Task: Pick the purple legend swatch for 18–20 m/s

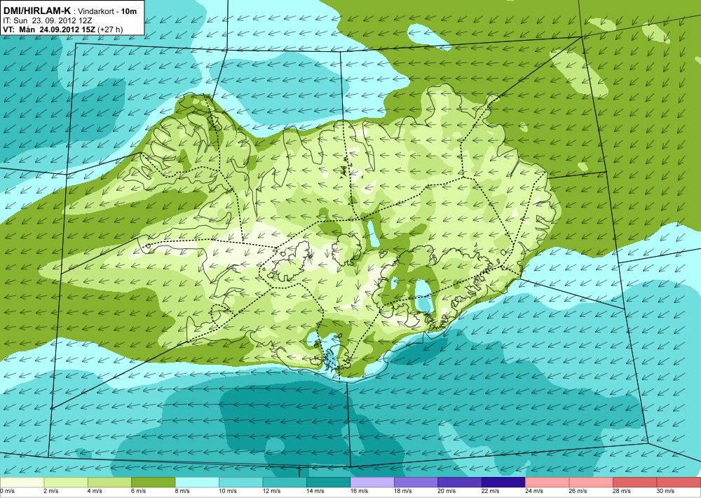Action: pyautogui.click(x=416, y=483)
